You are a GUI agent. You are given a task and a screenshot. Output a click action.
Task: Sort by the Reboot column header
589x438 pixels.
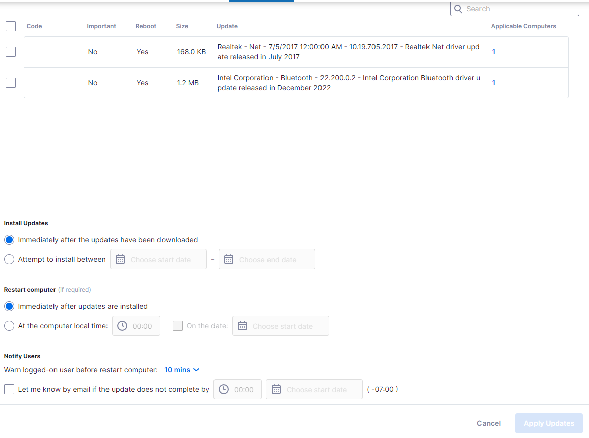coord(146,26)
